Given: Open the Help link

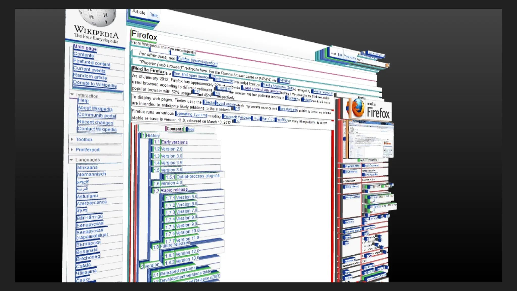Looking at the screenshot, I should point(83,101).
